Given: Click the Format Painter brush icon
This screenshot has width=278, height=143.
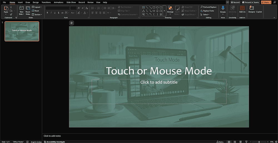Looking at the screenshot, I should 11,14.
